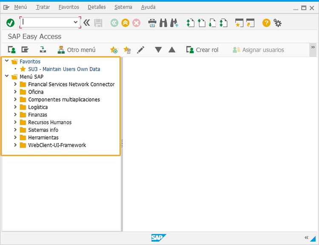Expand the Finanzas folder

tap(15, 114)
